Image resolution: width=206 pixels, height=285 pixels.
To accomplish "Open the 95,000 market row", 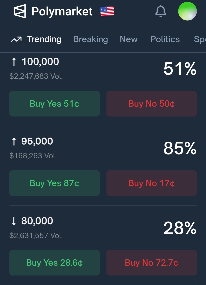I will pyautogui.click(x=103, y=148).
